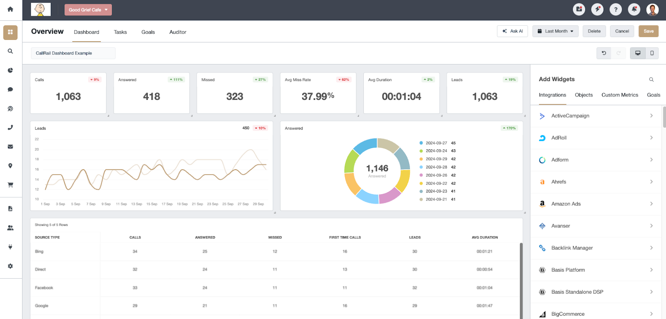Click the undo arrow icon
This screenshot has height=319, width=666.
604,53
